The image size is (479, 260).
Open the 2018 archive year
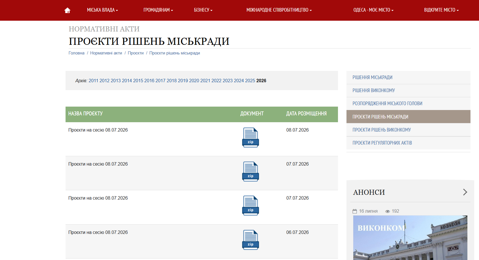pyautogui.click(x=172, y=81)
